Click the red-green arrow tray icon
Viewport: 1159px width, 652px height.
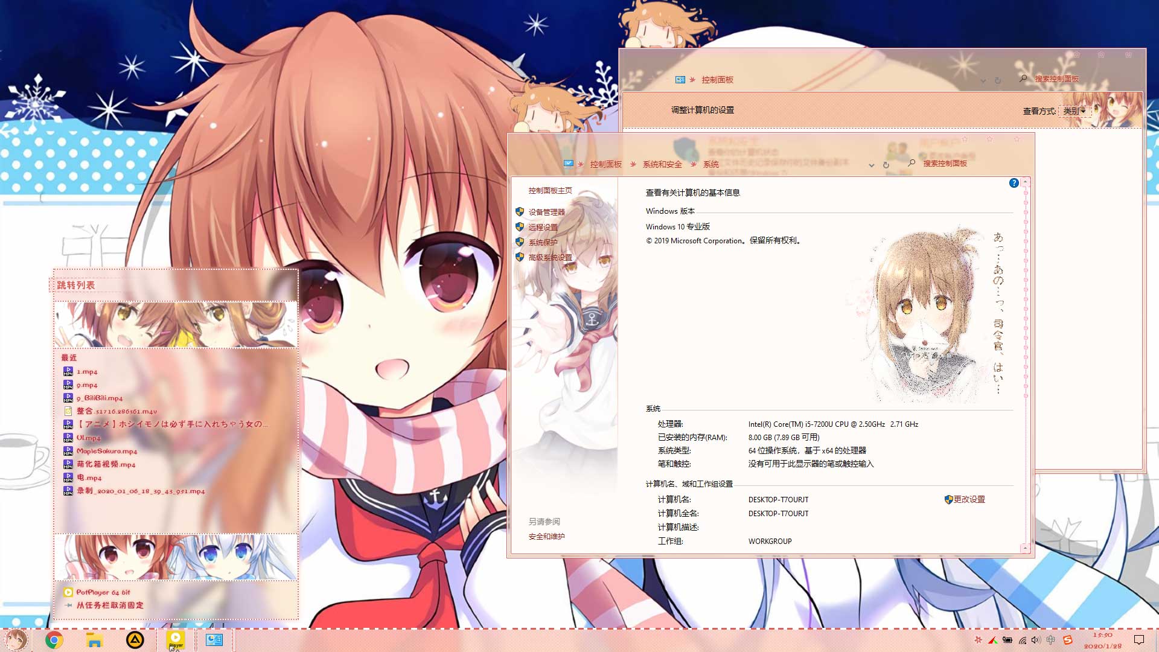pos(992,640)
